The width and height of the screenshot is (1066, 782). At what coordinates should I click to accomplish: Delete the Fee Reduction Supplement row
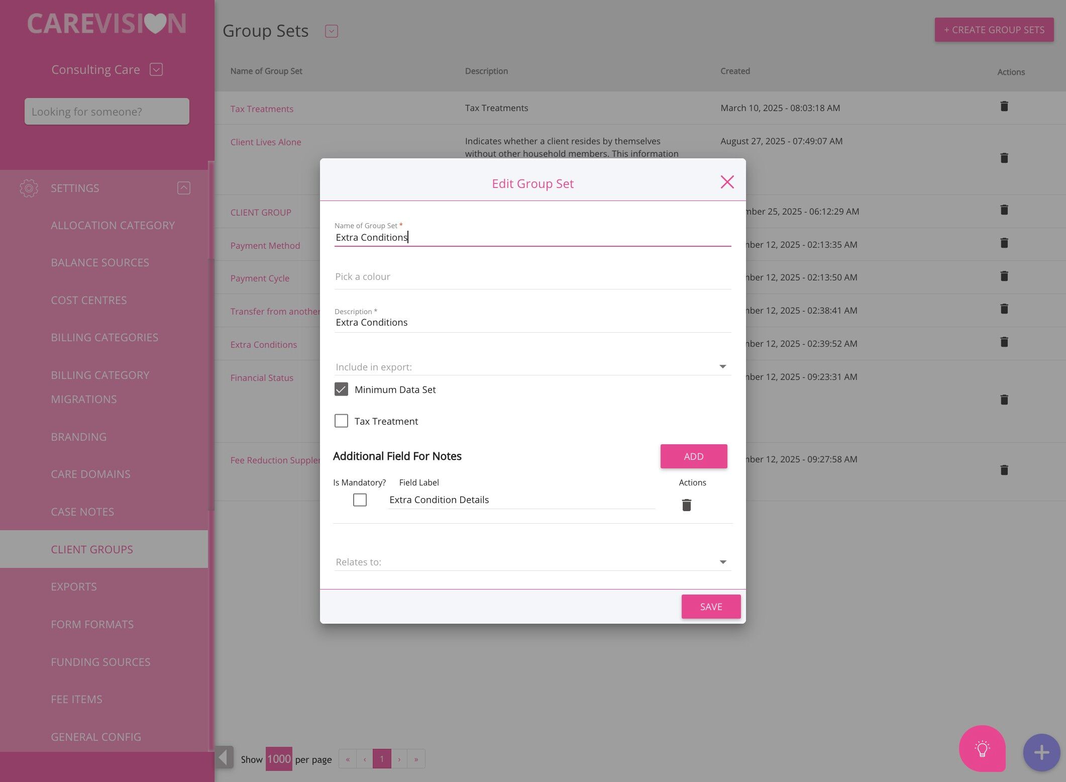click(1004, 470)
